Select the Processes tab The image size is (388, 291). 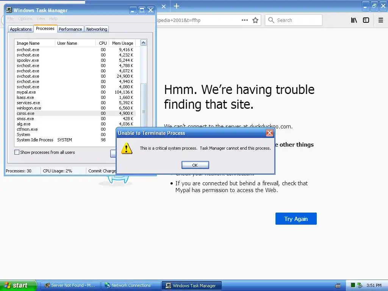pos(45,28)
